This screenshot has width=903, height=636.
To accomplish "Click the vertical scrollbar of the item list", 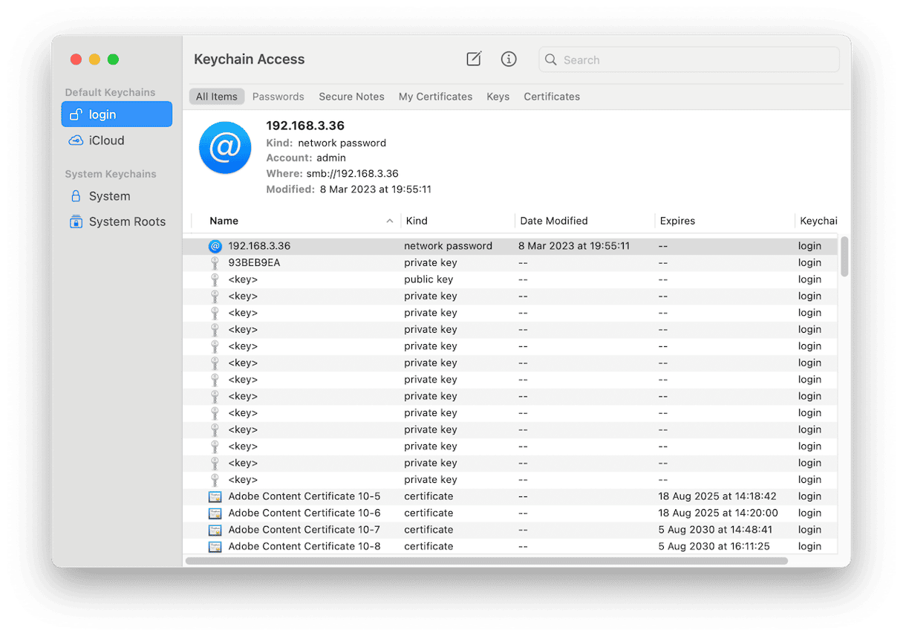I will pos(844,257).
